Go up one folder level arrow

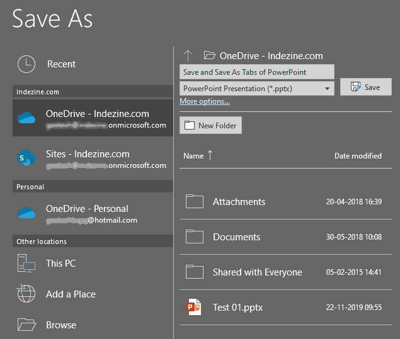188,55
